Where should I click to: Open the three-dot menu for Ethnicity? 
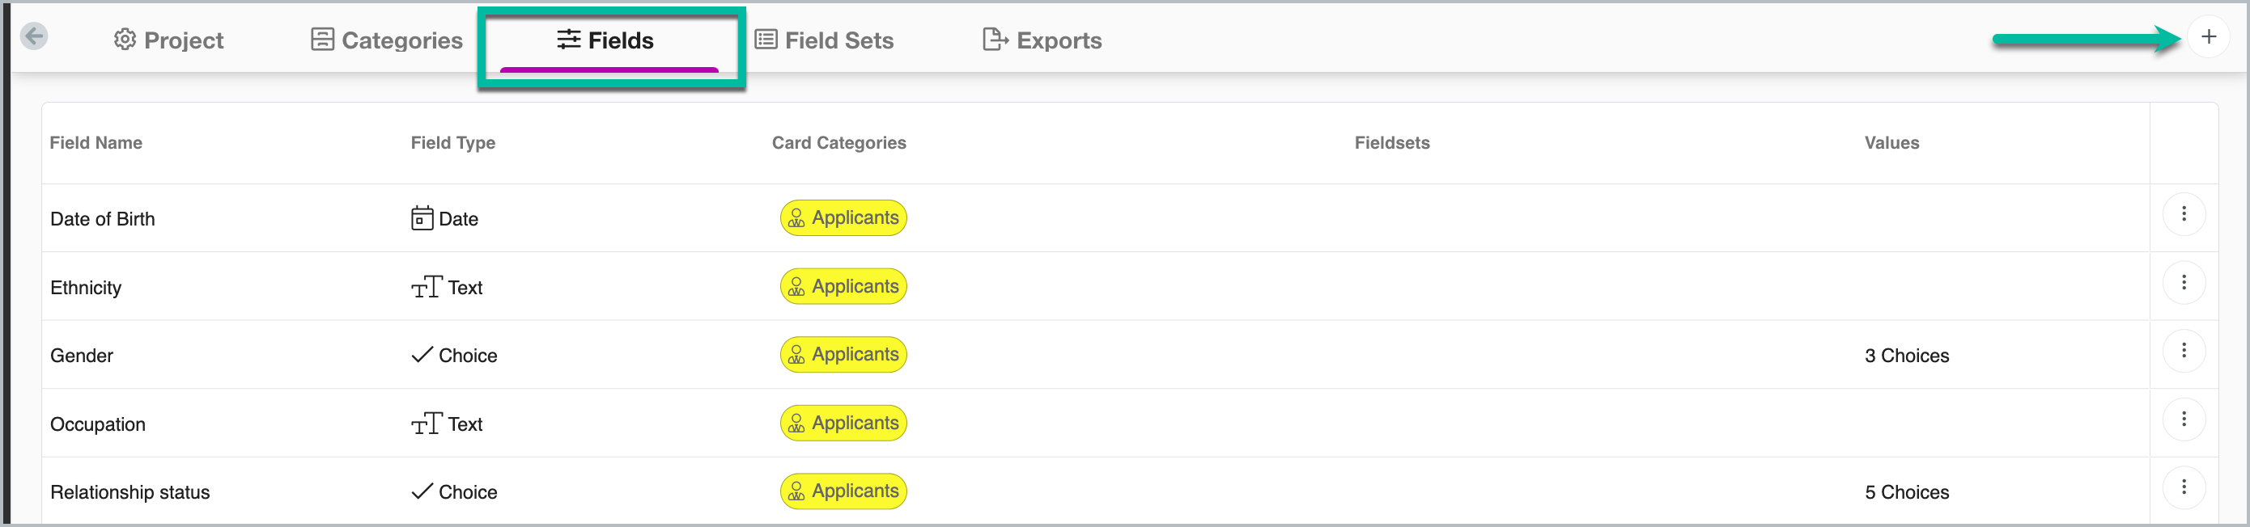pos(2183,283)
